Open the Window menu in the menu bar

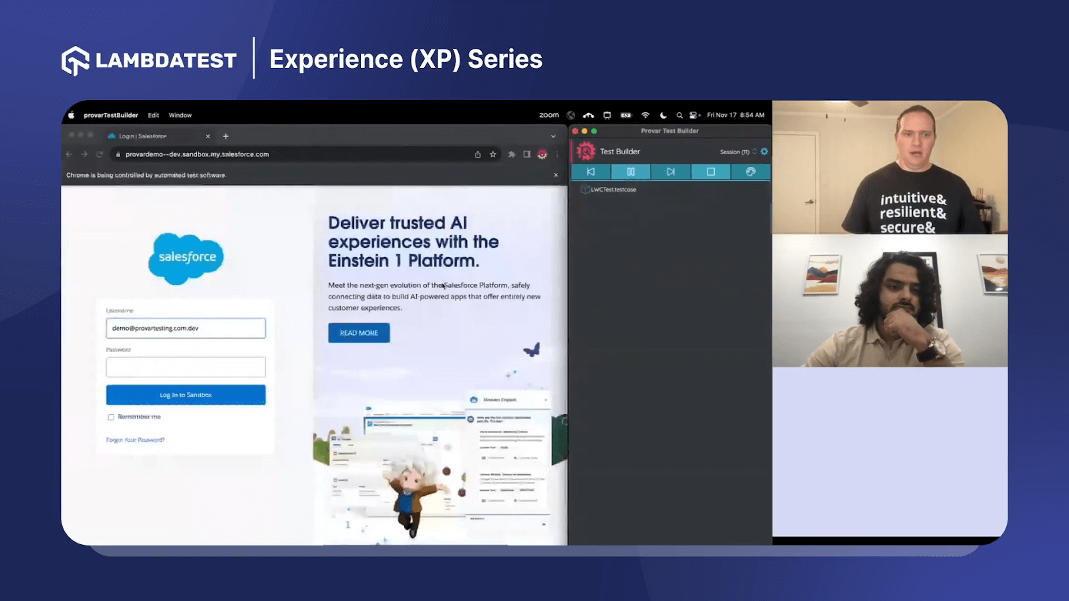pyautogui.click(x=179, y=115)
